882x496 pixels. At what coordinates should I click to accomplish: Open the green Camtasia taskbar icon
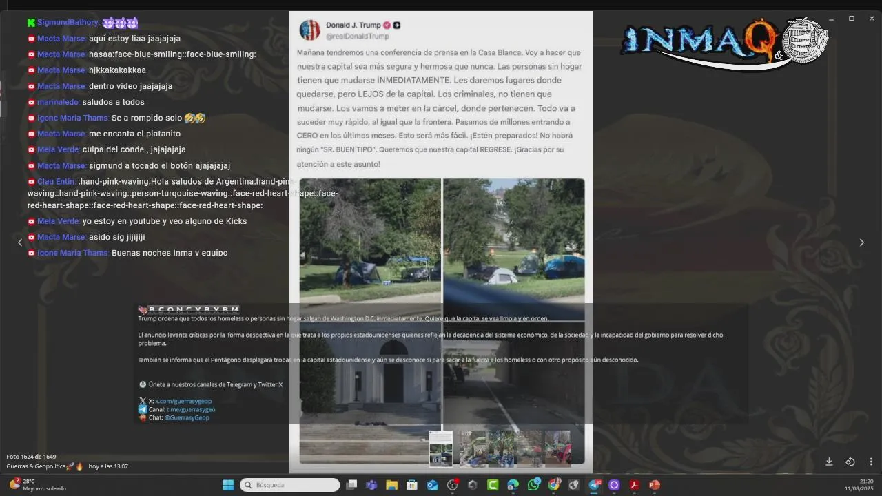[x=493, y=485]
